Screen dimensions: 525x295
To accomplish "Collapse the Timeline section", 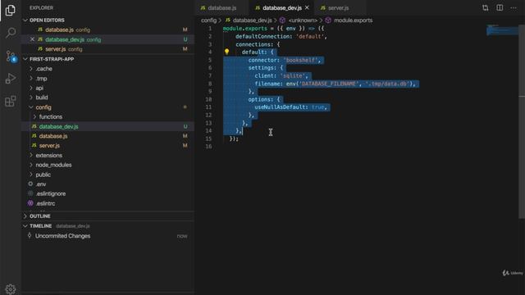I will [x=40, y=226].
